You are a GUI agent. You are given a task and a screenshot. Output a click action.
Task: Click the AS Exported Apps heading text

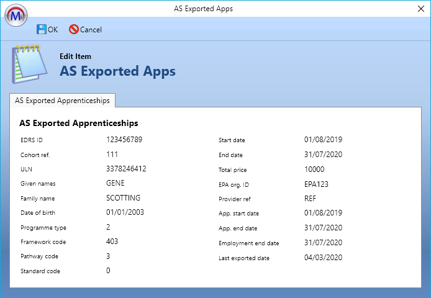tap(117, 71)
